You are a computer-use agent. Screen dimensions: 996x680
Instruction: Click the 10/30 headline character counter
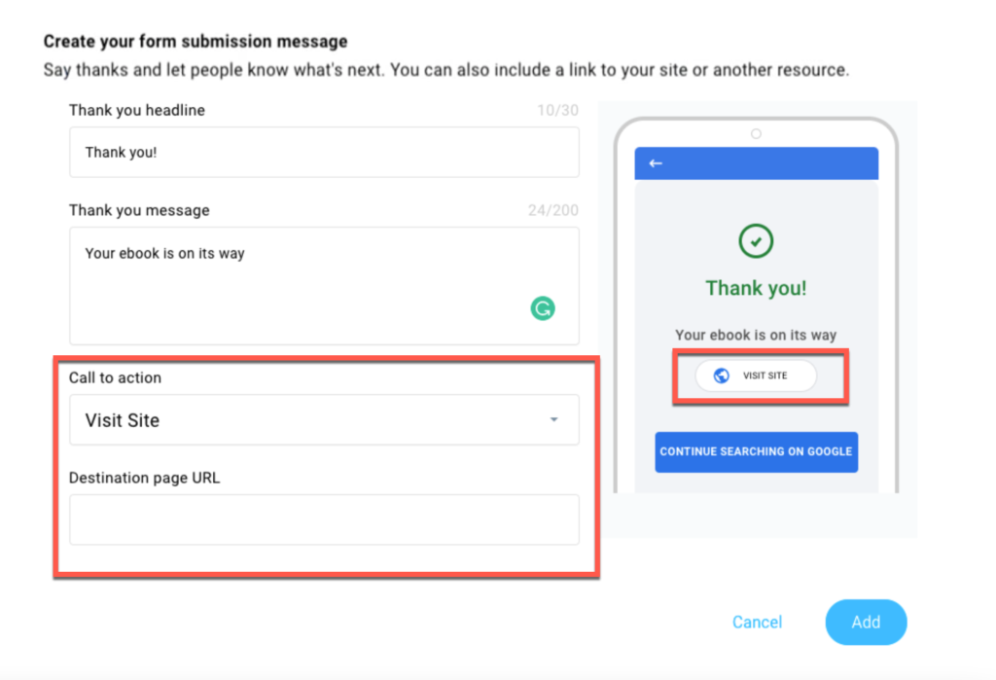pos(557,110)
